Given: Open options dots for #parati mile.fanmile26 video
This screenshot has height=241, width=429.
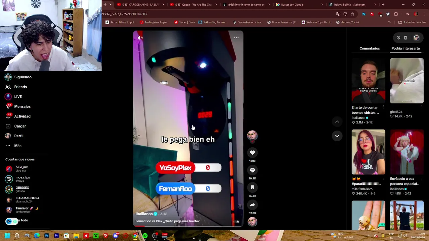Looking at the screenshot, I should 383,179.
